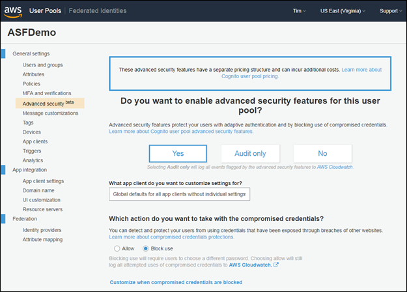Select Advanced security beta item

[x=50, y=103]
